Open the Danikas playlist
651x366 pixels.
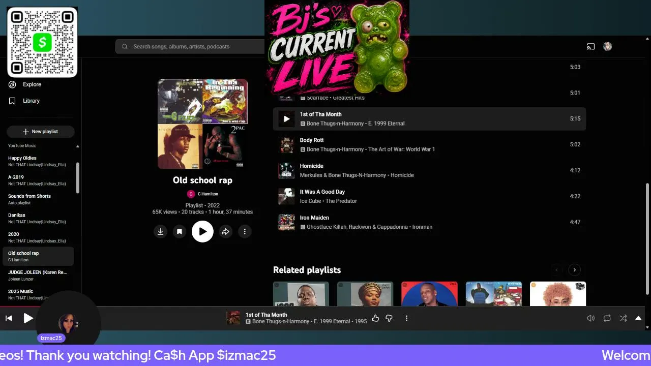coord(38,219)
